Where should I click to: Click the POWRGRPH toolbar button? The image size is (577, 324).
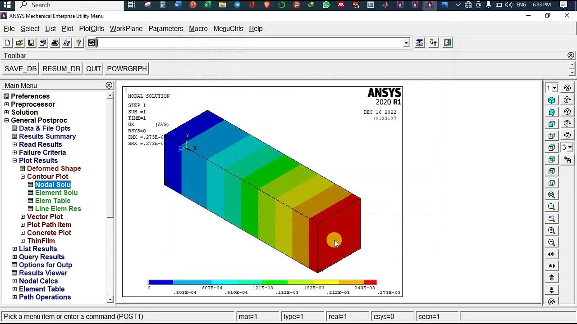[x=127, y=69]
